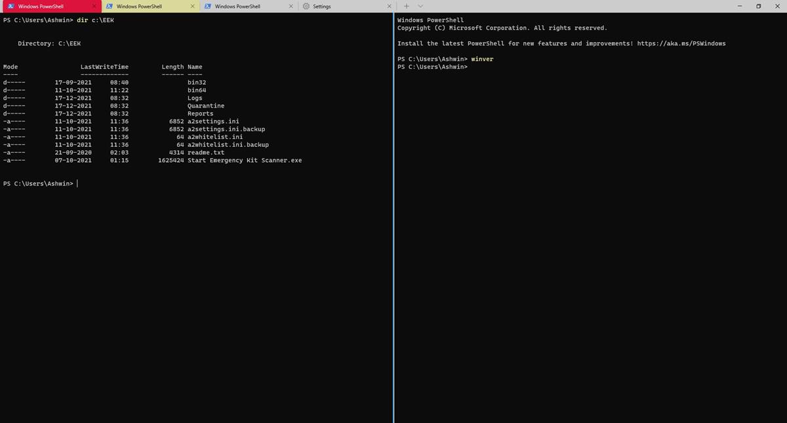
Task: Click the 'Windows PowerShell' header in right pane
Action: pos(430,20)
